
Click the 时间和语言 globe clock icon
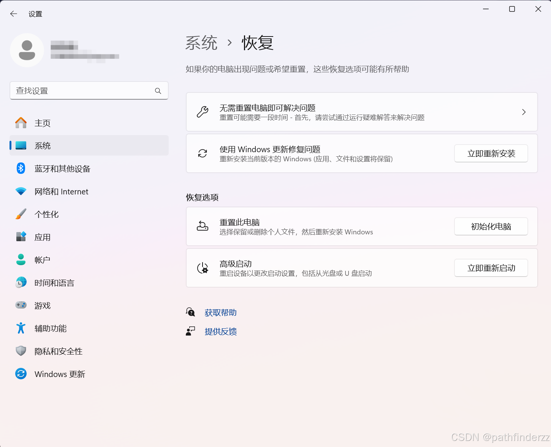21,282
